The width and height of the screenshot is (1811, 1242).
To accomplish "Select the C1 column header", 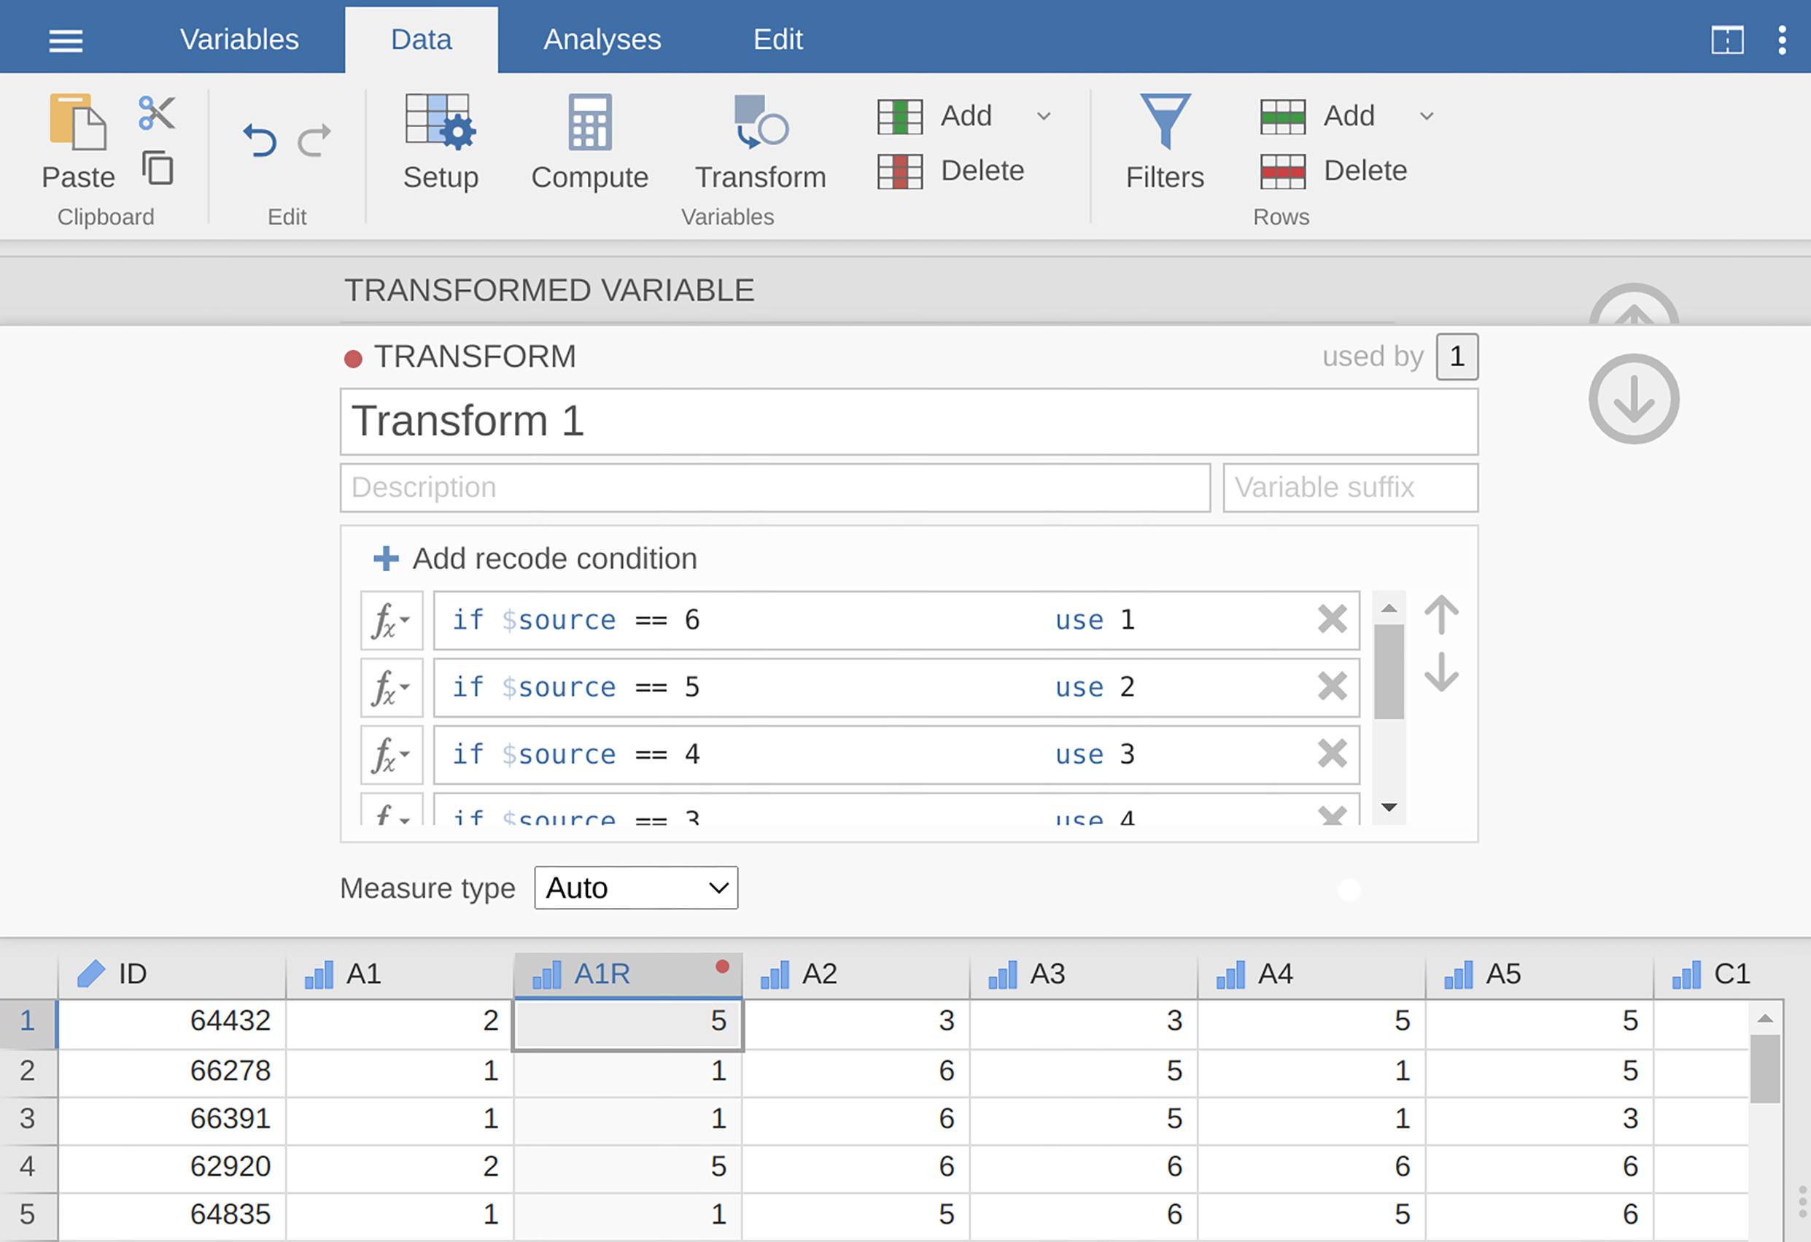I will pos(1718,974).
